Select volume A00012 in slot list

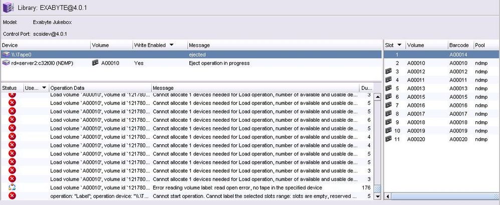tap(416, 71)
